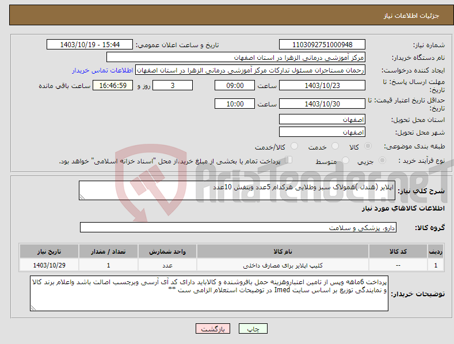Click the بازگشت (back) button

click(213, 328)
